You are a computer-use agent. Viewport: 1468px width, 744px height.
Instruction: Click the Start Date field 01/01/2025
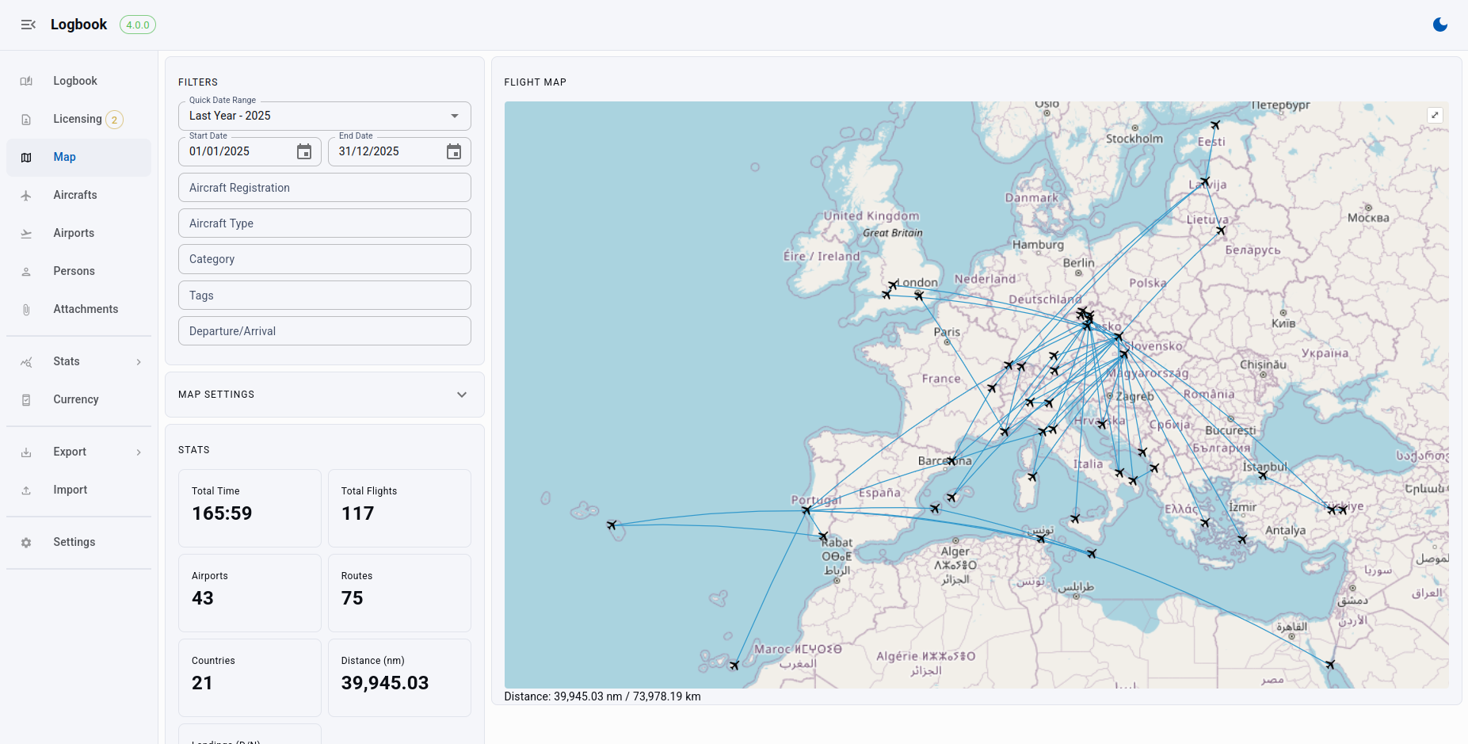250,151
